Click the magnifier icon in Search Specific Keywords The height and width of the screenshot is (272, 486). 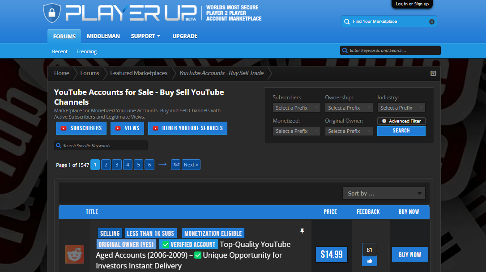(59, 145)
